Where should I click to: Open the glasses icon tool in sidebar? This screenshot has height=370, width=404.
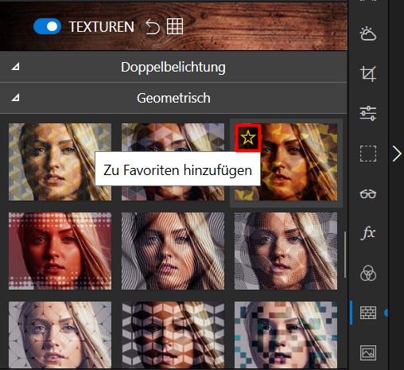coord(368,193)
